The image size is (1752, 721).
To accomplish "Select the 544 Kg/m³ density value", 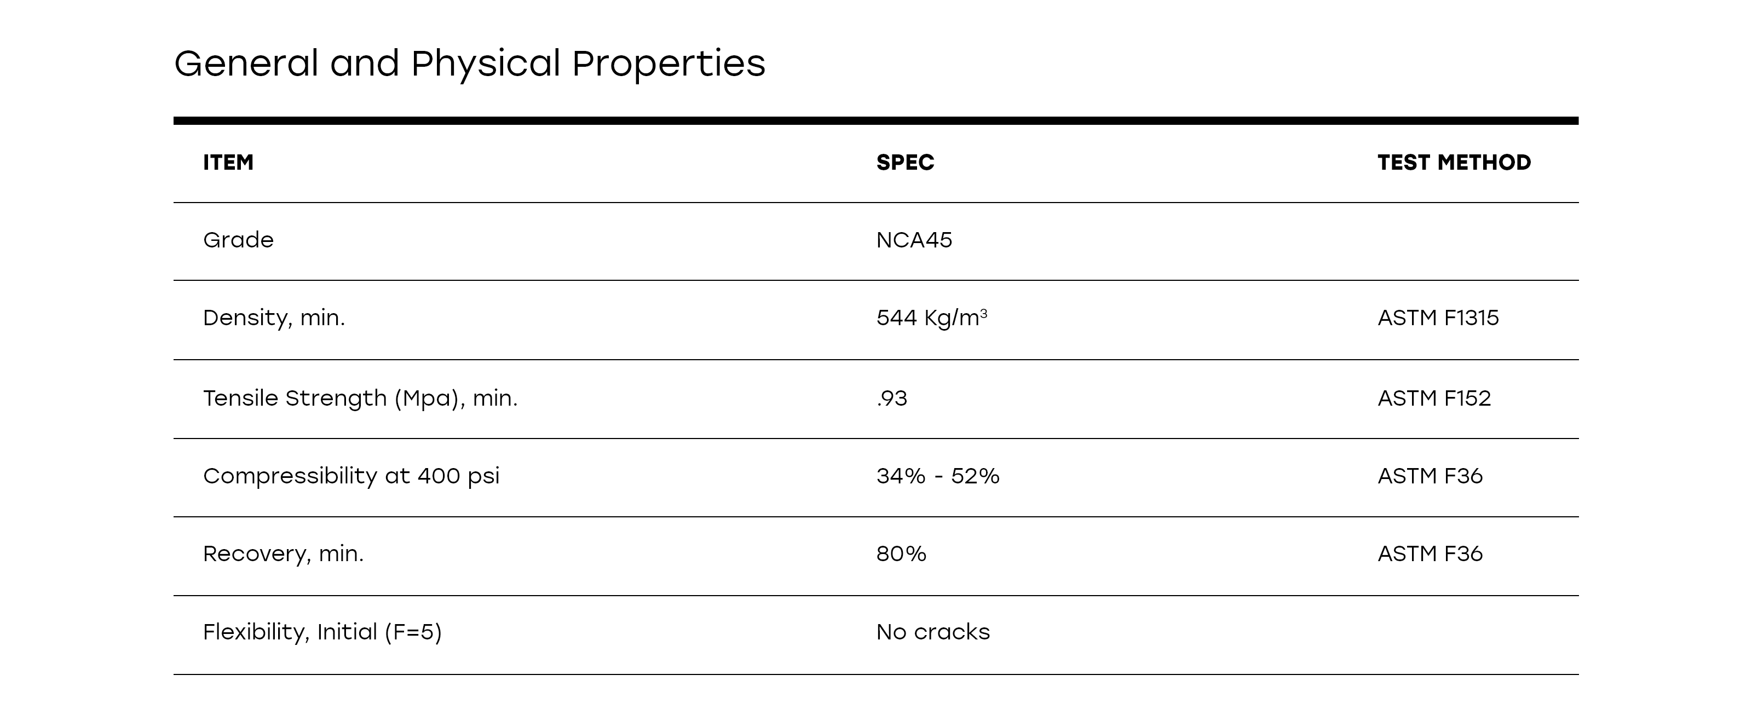I will [931, 318].
